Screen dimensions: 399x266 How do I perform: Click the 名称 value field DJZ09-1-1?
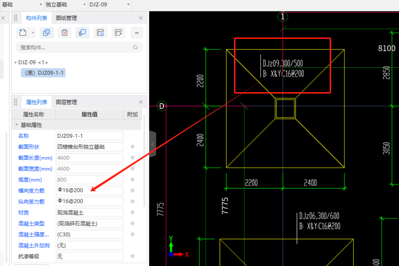(89, 136)
